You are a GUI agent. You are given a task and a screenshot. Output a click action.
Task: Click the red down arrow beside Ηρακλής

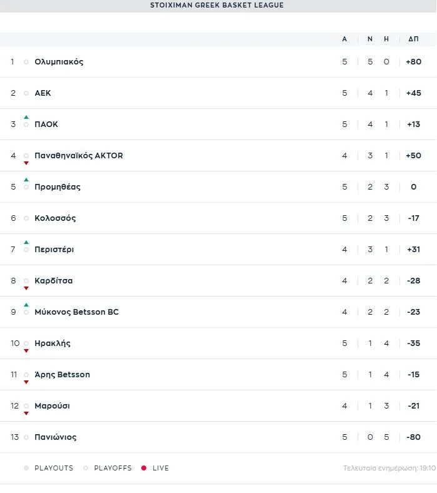coord(26,350)
